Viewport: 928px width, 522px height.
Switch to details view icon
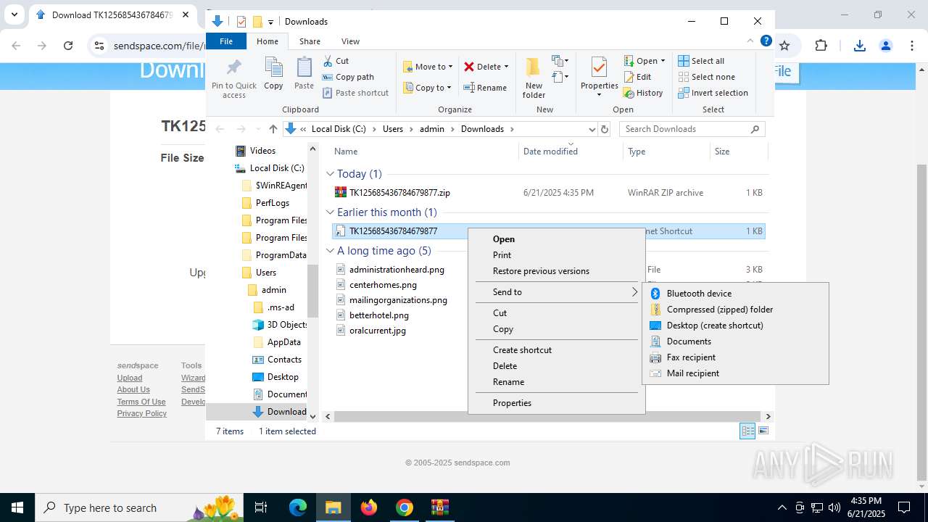[x=747, y=431]
